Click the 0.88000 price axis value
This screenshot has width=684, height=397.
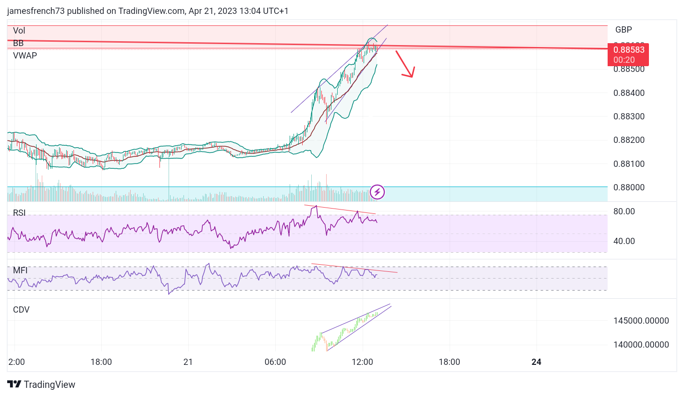click(x=630, y=187)
